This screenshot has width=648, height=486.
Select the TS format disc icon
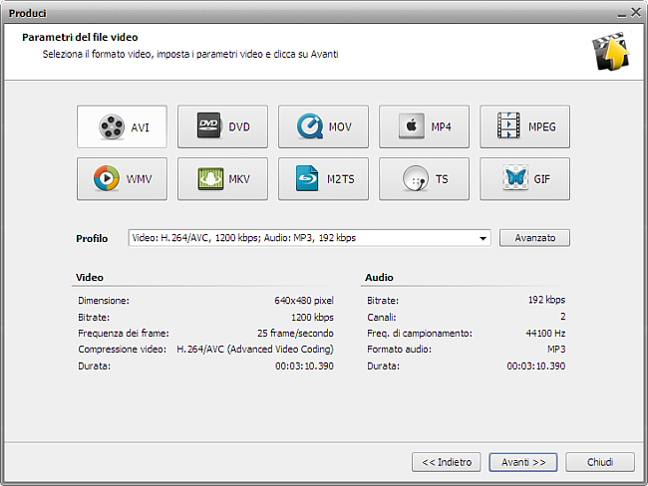click(x=416, y=178)
